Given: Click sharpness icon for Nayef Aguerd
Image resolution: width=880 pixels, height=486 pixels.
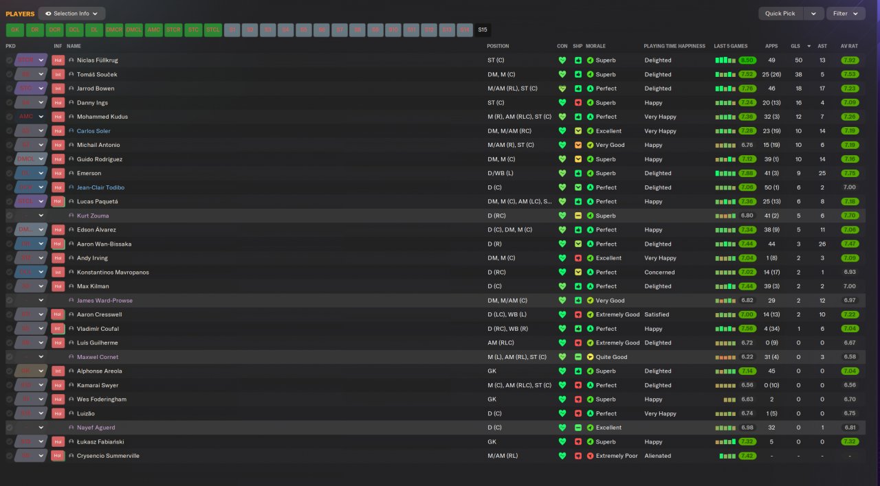Looking at the screenshot, I should click(578, 428).
